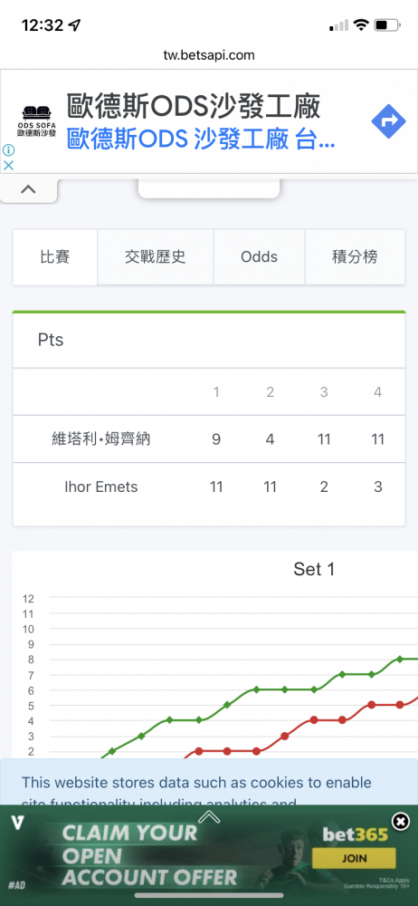Open the 歐德斯ODS沙發工廠 ad headline
The image size is (418, 906).
point(193,108)
